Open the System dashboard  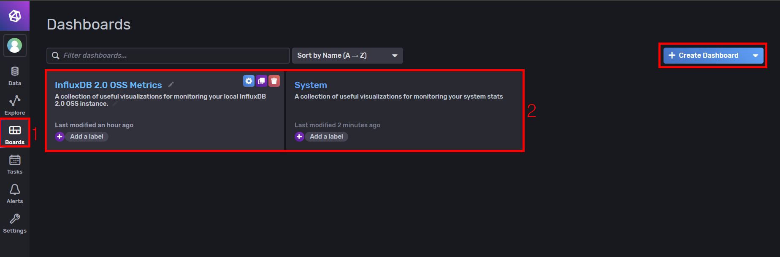tap(311, 85)
